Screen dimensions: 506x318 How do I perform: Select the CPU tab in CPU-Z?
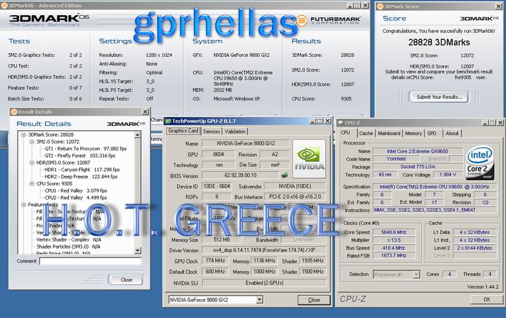pos(345,133)
